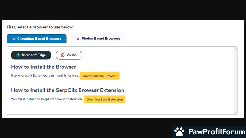Open the Firefox-Based Browsers tab
246x138 pixels.
(x=98, y=39)
